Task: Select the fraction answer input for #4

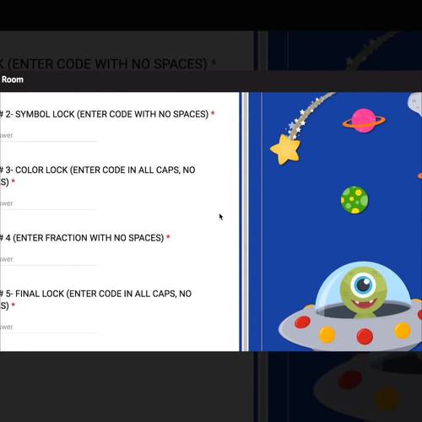Action: tap(48, 259)
